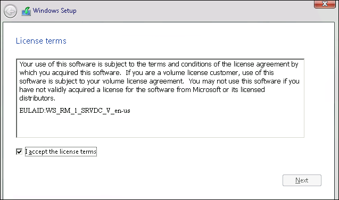Click the line starting 'have not validly acquired'
Image resolution: width=339 pixels, height=200 pixels.
[x=142, y=90]
